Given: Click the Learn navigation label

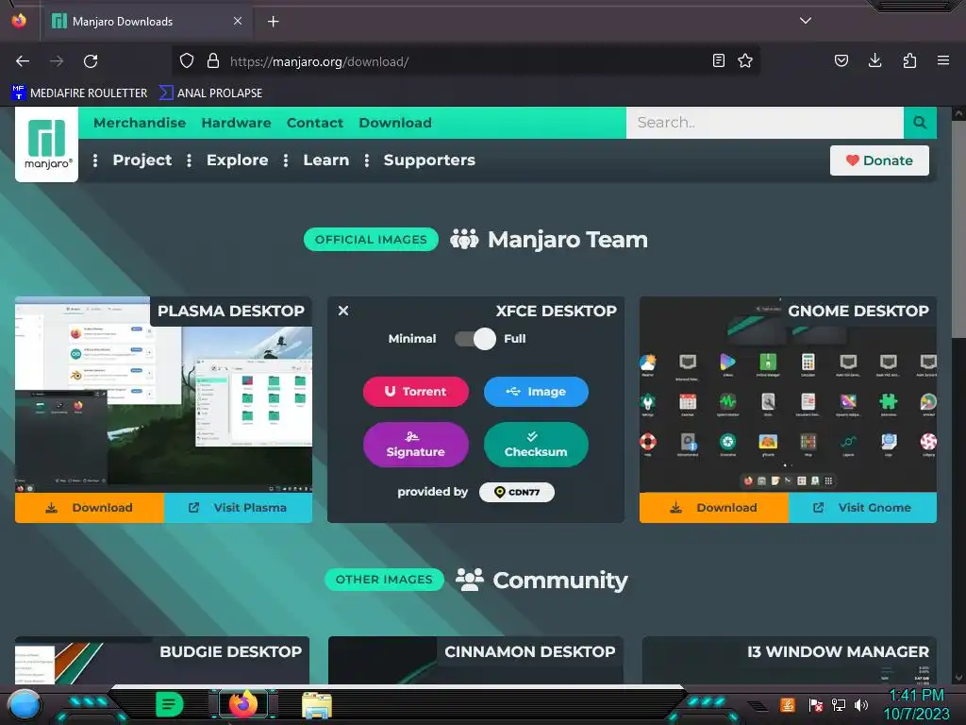Looking at the screenshot, I should [325, 160].
